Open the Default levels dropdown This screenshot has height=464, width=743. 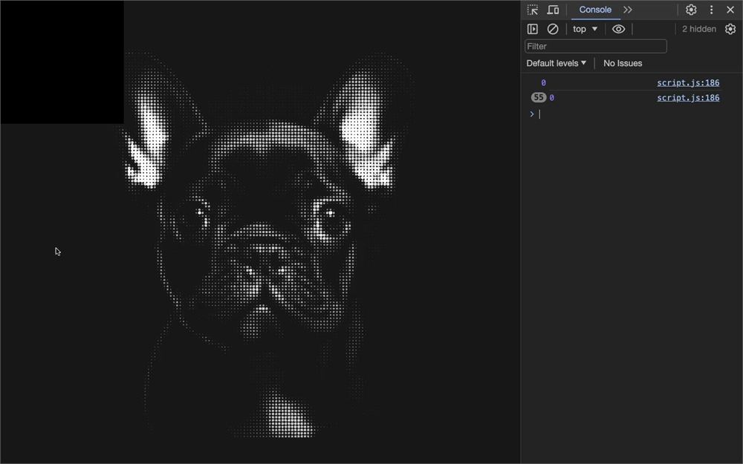[x=557, y=63]
